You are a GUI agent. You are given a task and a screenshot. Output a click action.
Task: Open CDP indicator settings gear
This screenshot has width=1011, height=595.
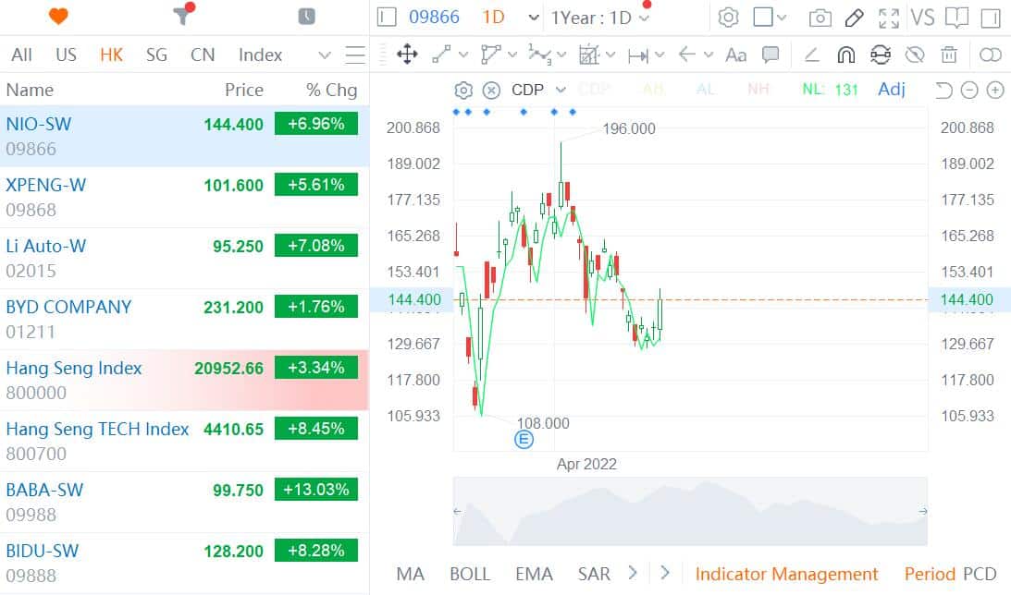[x=462, y=90]
